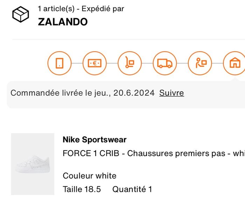Click progress line between truck and courier icons
Viewport: 245px width, 197px height.
pyautogui.click(x=182, y=63)
